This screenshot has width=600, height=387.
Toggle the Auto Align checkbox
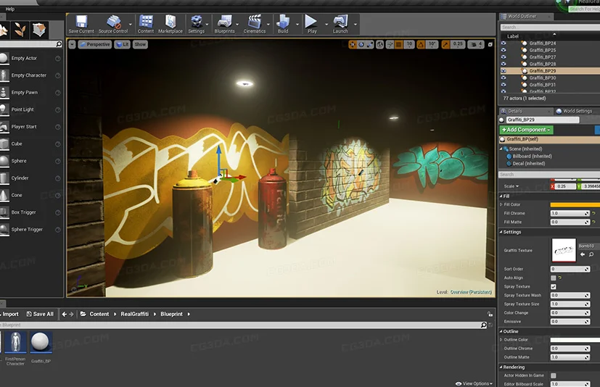[x=554, y=278]
